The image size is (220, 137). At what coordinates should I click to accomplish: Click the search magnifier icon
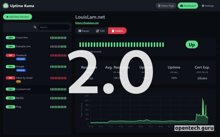35,27
